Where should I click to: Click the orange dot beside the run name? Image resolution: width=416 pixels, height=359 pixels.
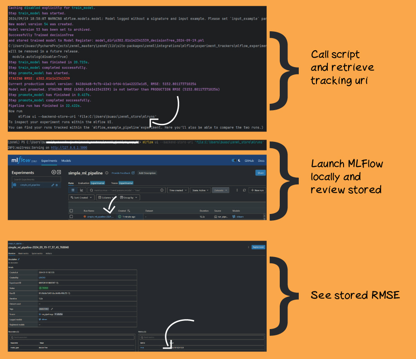[85, 217]
